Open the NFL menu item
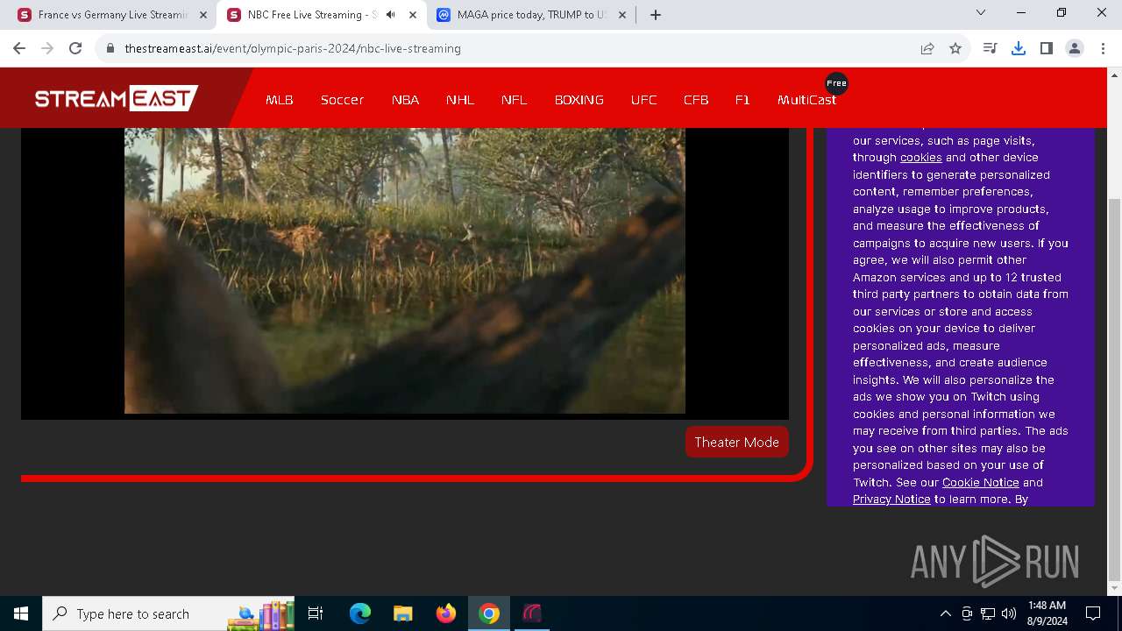The width and height of the screenshot is (1122, 631). pos(515,100)
